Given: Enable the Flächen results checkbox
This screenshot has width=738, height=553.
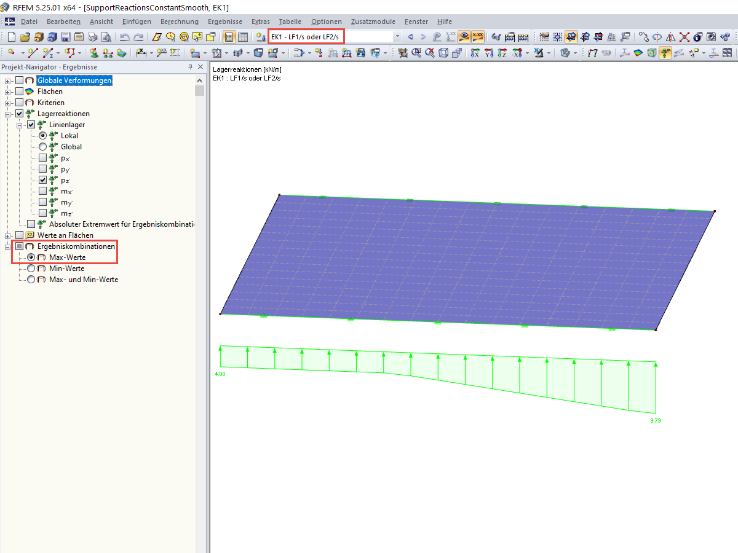Looking at the screenshot, I should pos(20,92).
